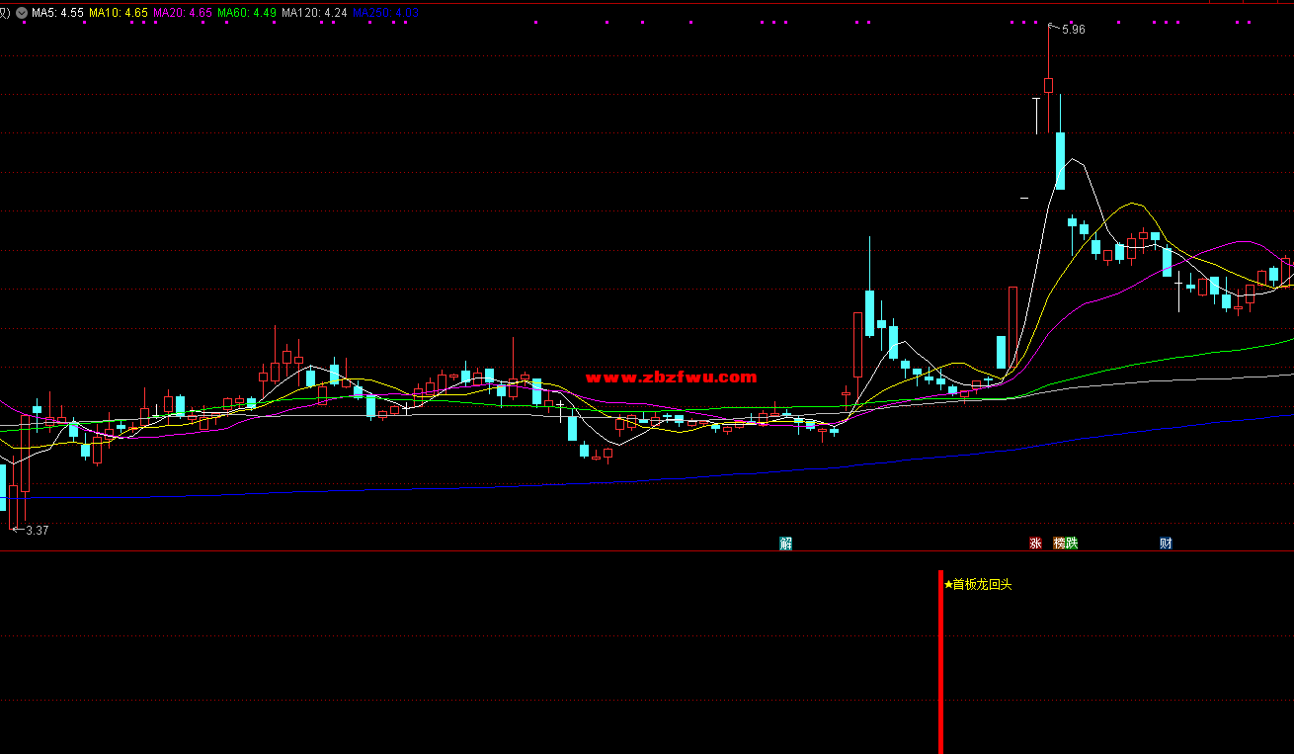Open the orange 榜 marker
The height and width of the screenshot is (754, 1294).
point(1060,543)
